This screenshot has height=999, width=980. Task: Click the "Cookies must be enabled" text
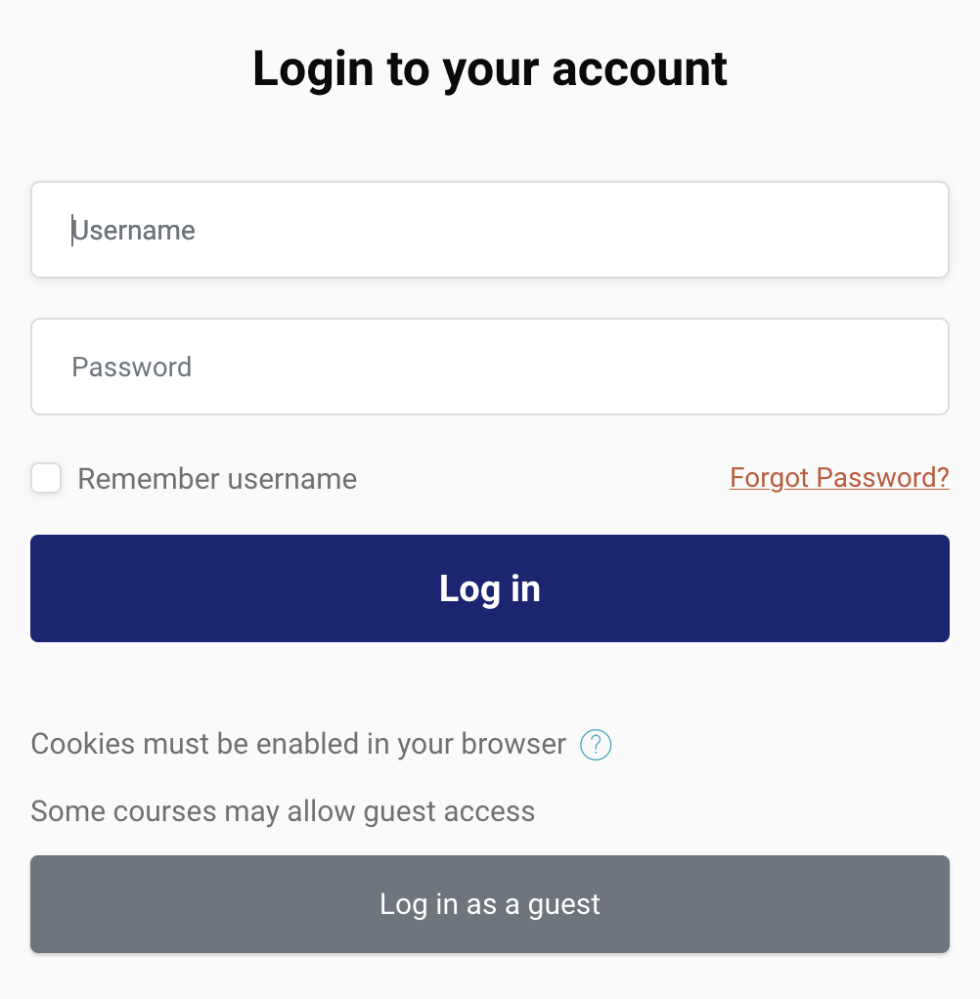[298, 744]
